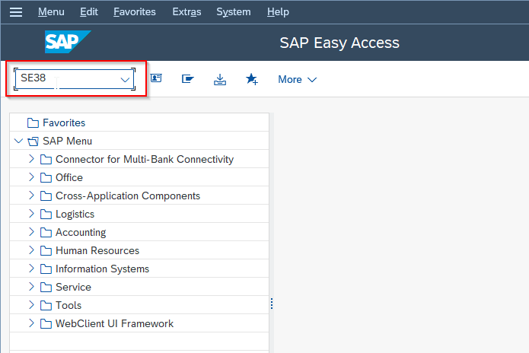
Task: Open the transaction code dropdown arrow
Action: 125,80
